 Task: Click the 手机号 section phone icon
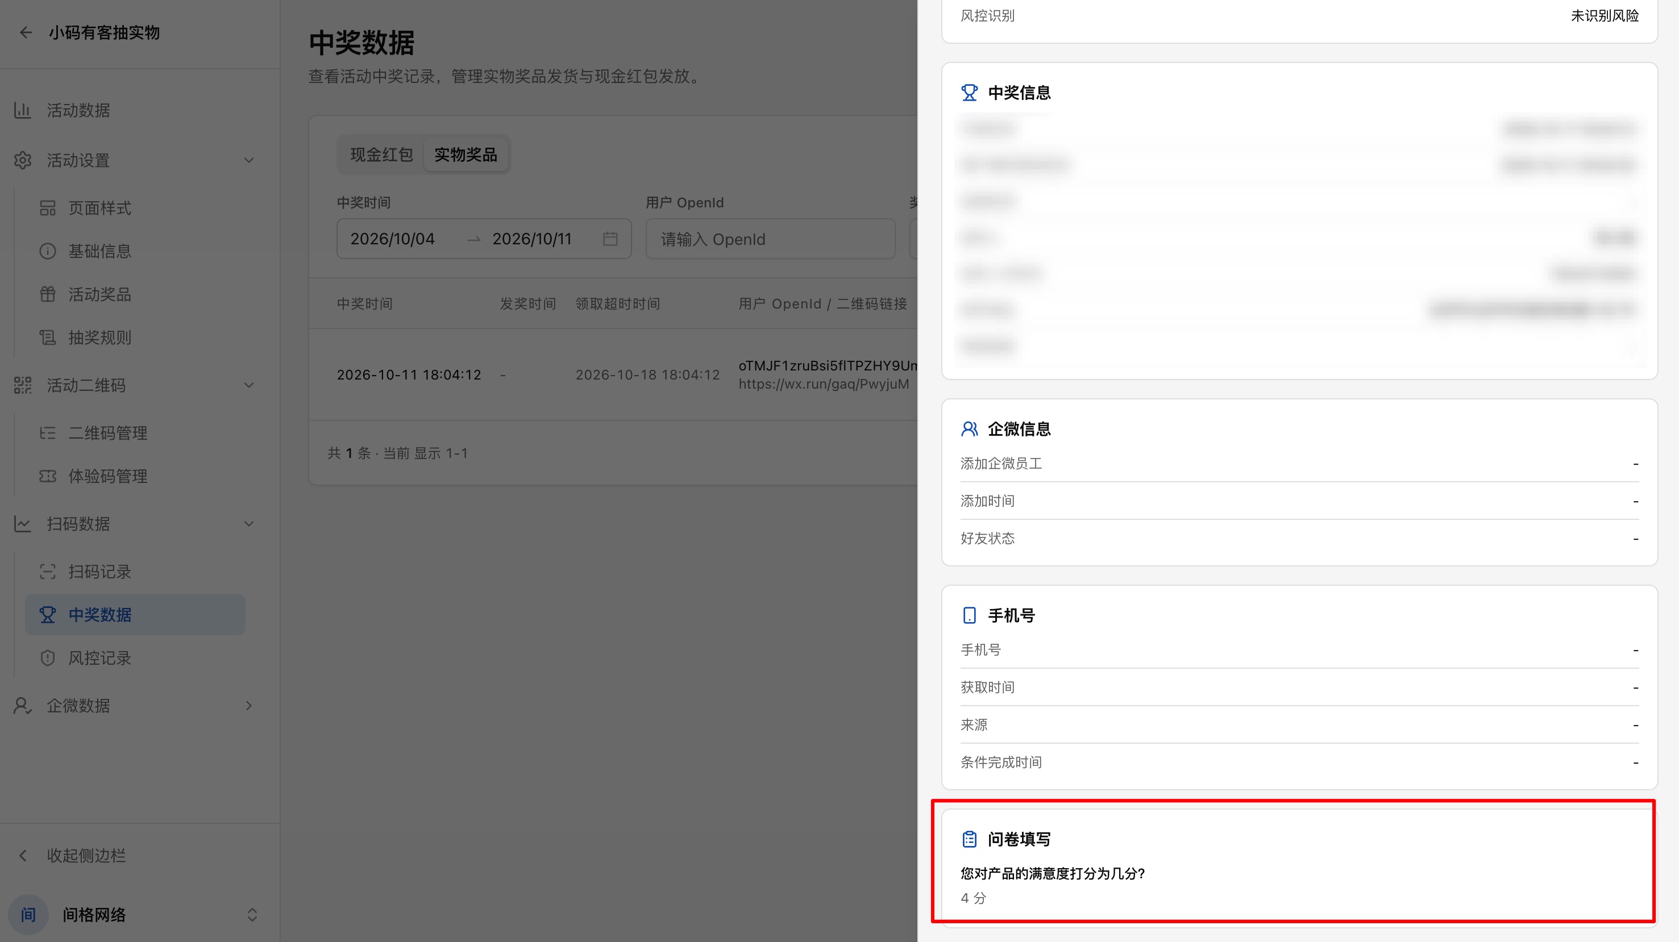969,615
